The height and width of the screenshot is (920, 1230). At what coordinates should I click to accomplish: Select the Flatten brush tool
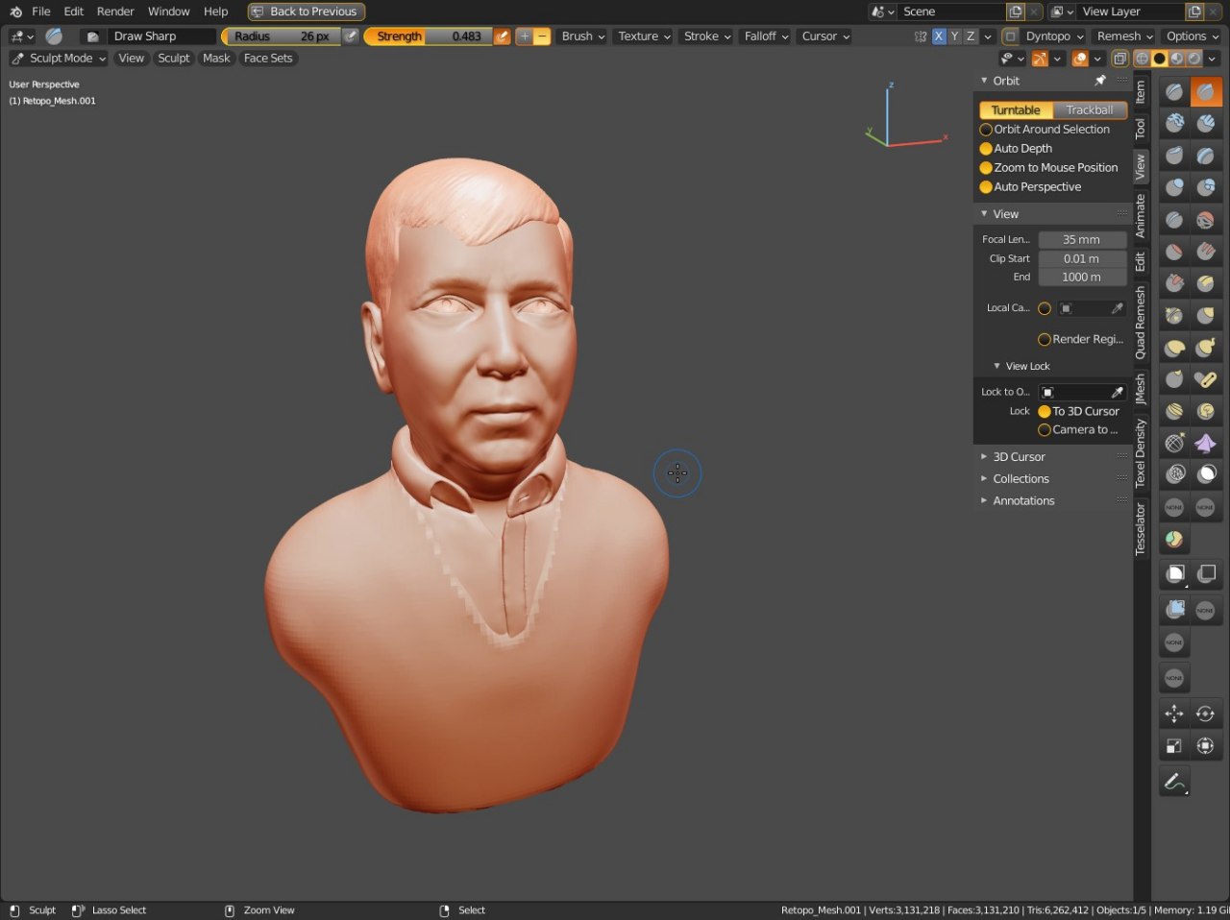[1174, 252]
